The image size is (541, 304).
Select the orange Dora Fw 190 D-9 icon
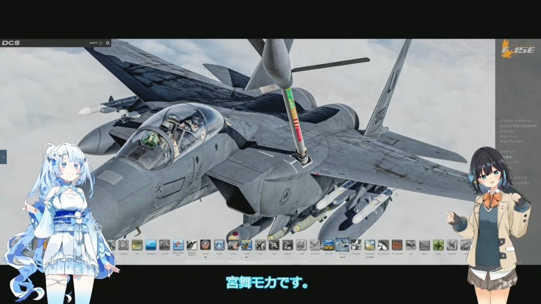pyautogui.click(x=397, y=245)
